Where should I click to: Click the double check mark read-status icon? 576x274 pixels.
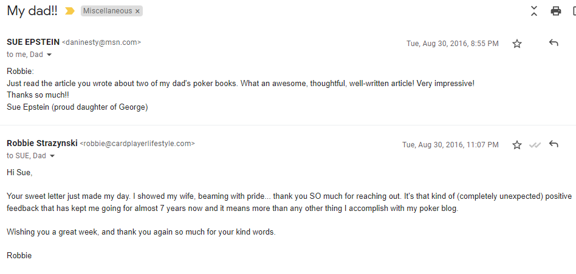(535, 145)
